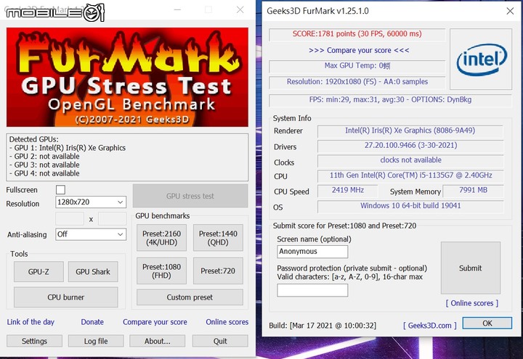Launch the GPU Shark tool
523x359 pixels.
point(93,271)
